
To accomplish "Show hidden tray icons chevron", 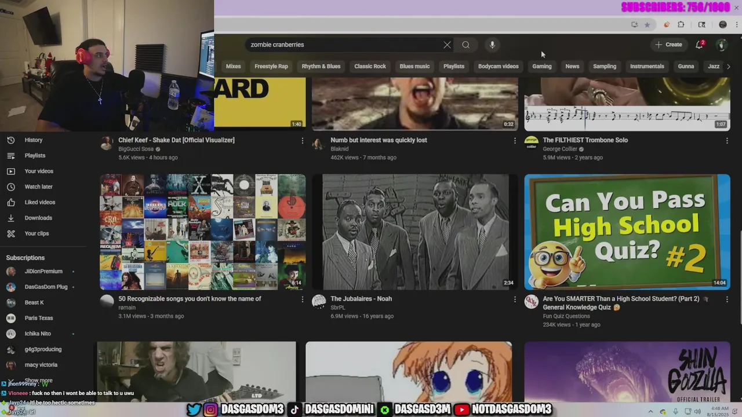I will pyautogui.click(x=650, y=412).
